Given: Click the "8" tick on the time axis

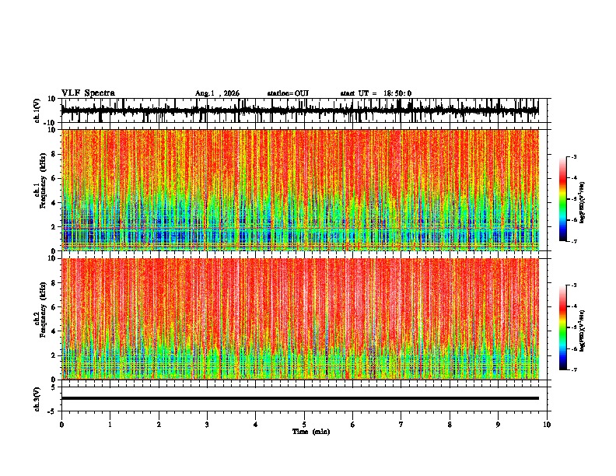Looking at the screenshot, I should coord(450,425).
